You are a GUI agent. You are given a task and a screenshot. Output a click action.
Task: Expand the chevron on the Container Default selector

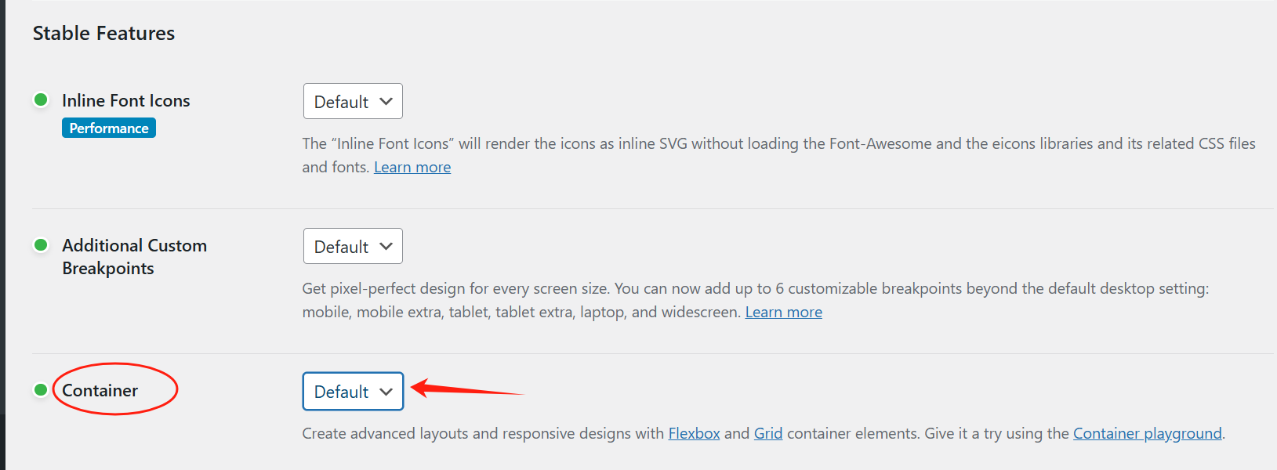point(386,391)
